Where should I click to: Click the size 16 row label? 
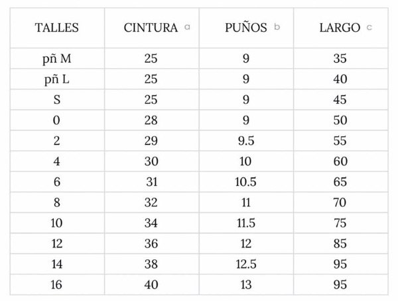coord(56,285)
